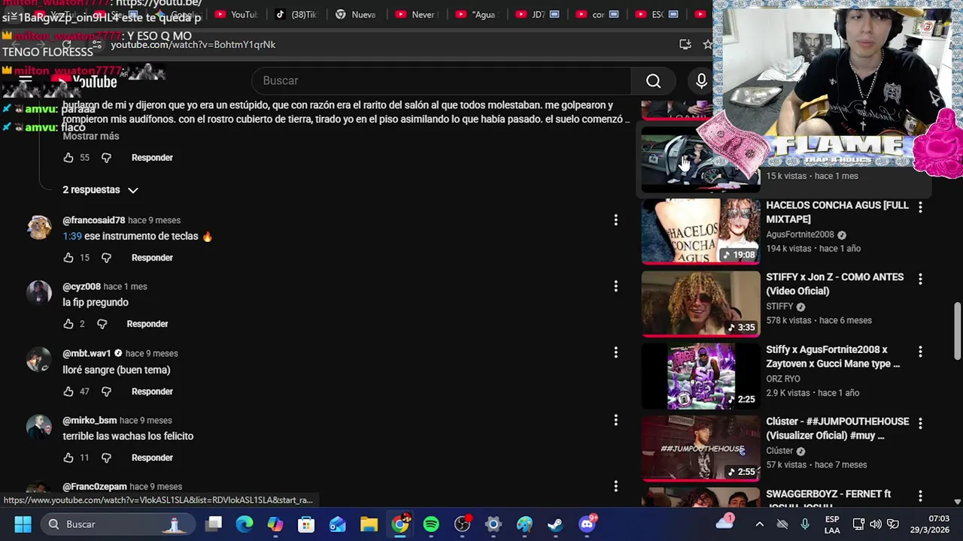Switch to the Never browser tab

pos(415,14)
